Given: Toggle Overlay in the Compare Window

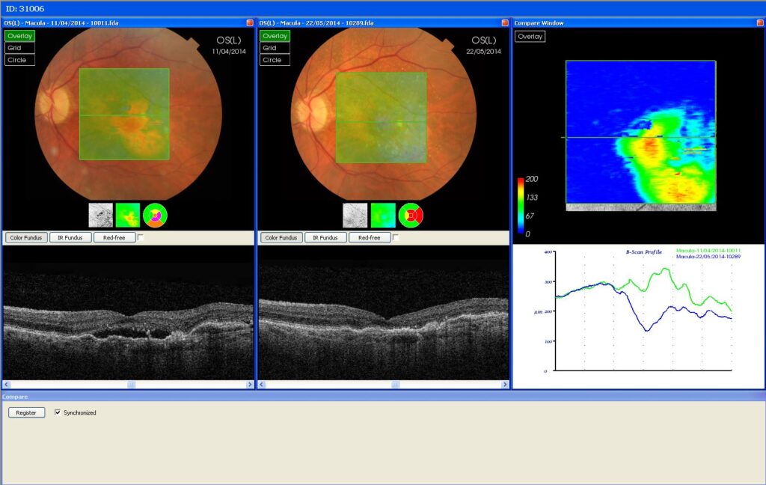Looking at the screenshot, I should (x=530, y=37).
